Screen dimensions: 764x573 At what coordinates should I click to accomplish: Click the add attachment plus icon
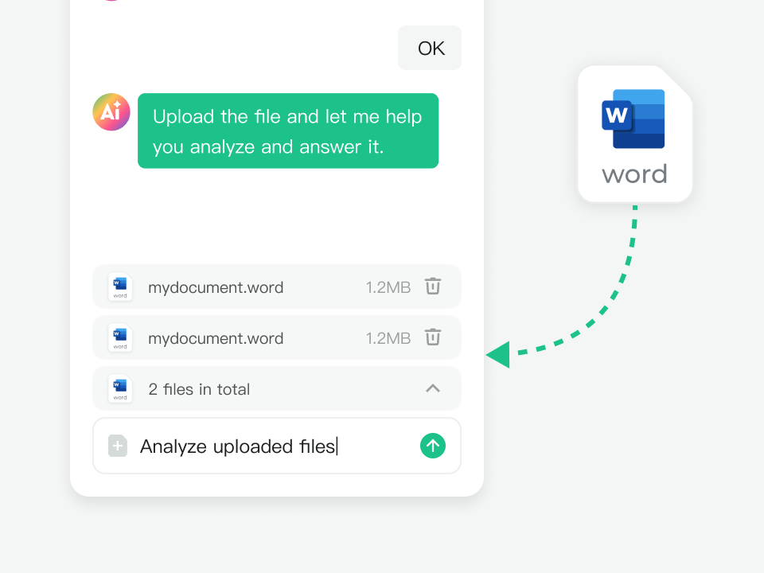118,446
